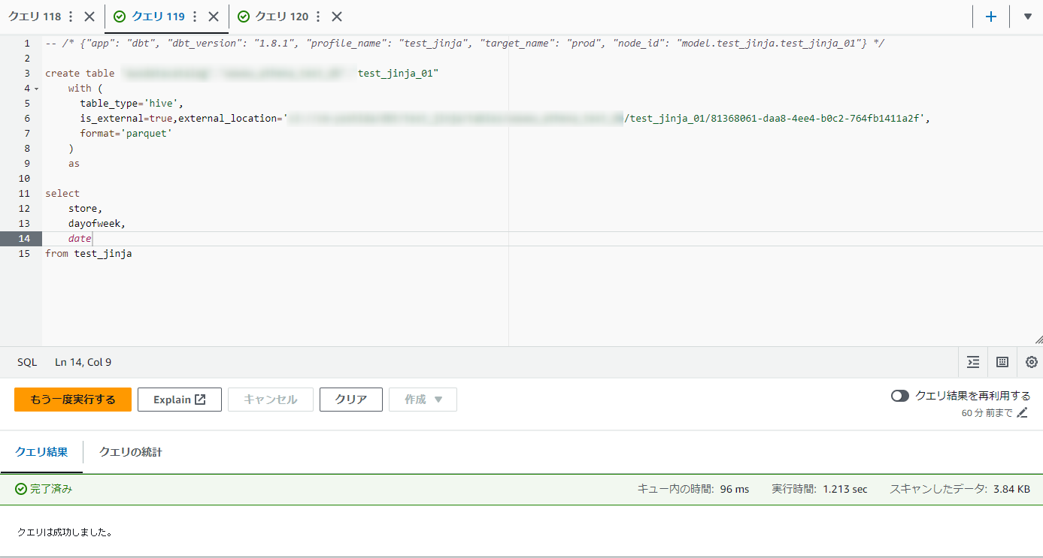
Task: Collapse the code block at line 4
Action: [36, 89]
